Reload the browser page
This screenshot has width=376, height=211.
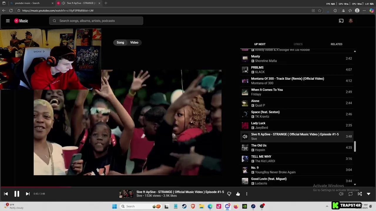(11, 11)
